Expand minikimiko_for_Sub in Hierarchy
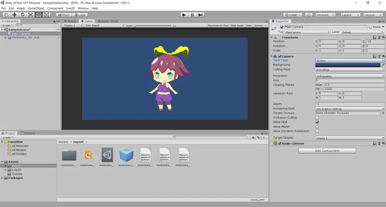386x207 pixels. pyautogui.click(x=6, y=38)
